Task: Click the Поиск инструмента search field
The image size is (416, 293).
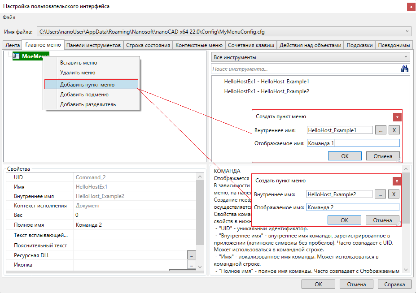Action: [305, 69]
